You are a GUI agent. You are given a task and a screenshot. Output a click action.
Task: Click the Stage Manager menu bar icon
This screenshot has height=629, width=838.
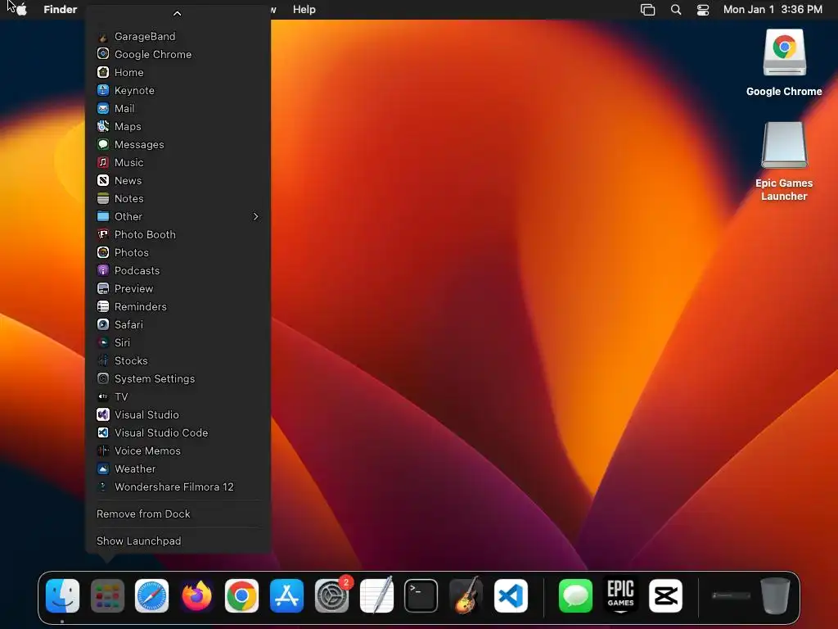648,10
